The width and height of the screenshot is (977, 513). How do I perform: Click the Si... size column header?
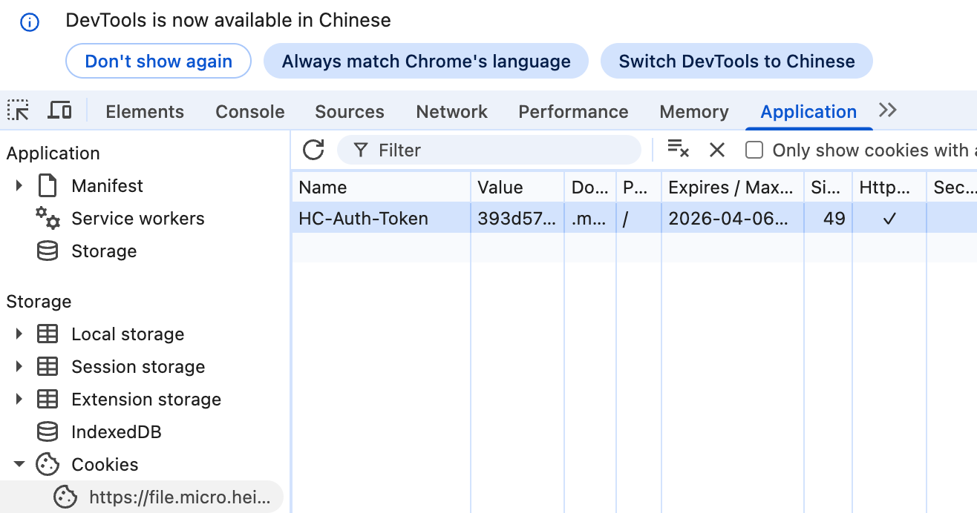[828, 188]
